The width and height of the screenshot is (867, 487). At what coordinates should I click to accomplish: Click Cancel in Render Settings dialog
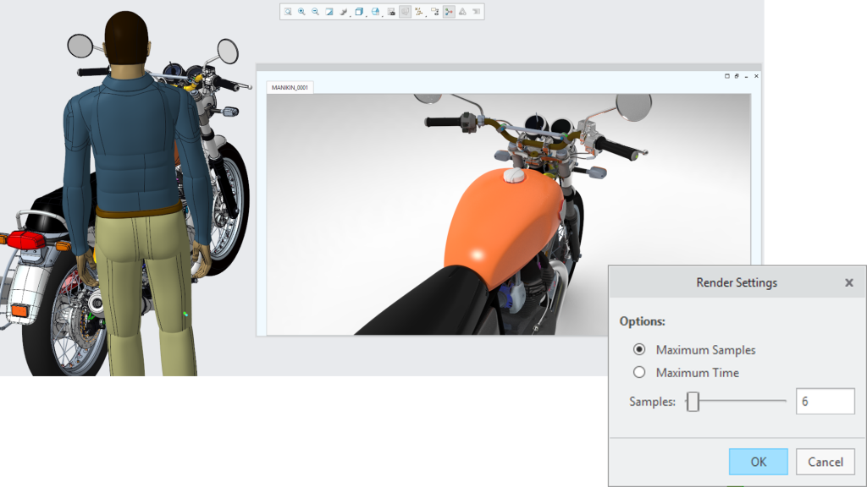pos(825,462)
